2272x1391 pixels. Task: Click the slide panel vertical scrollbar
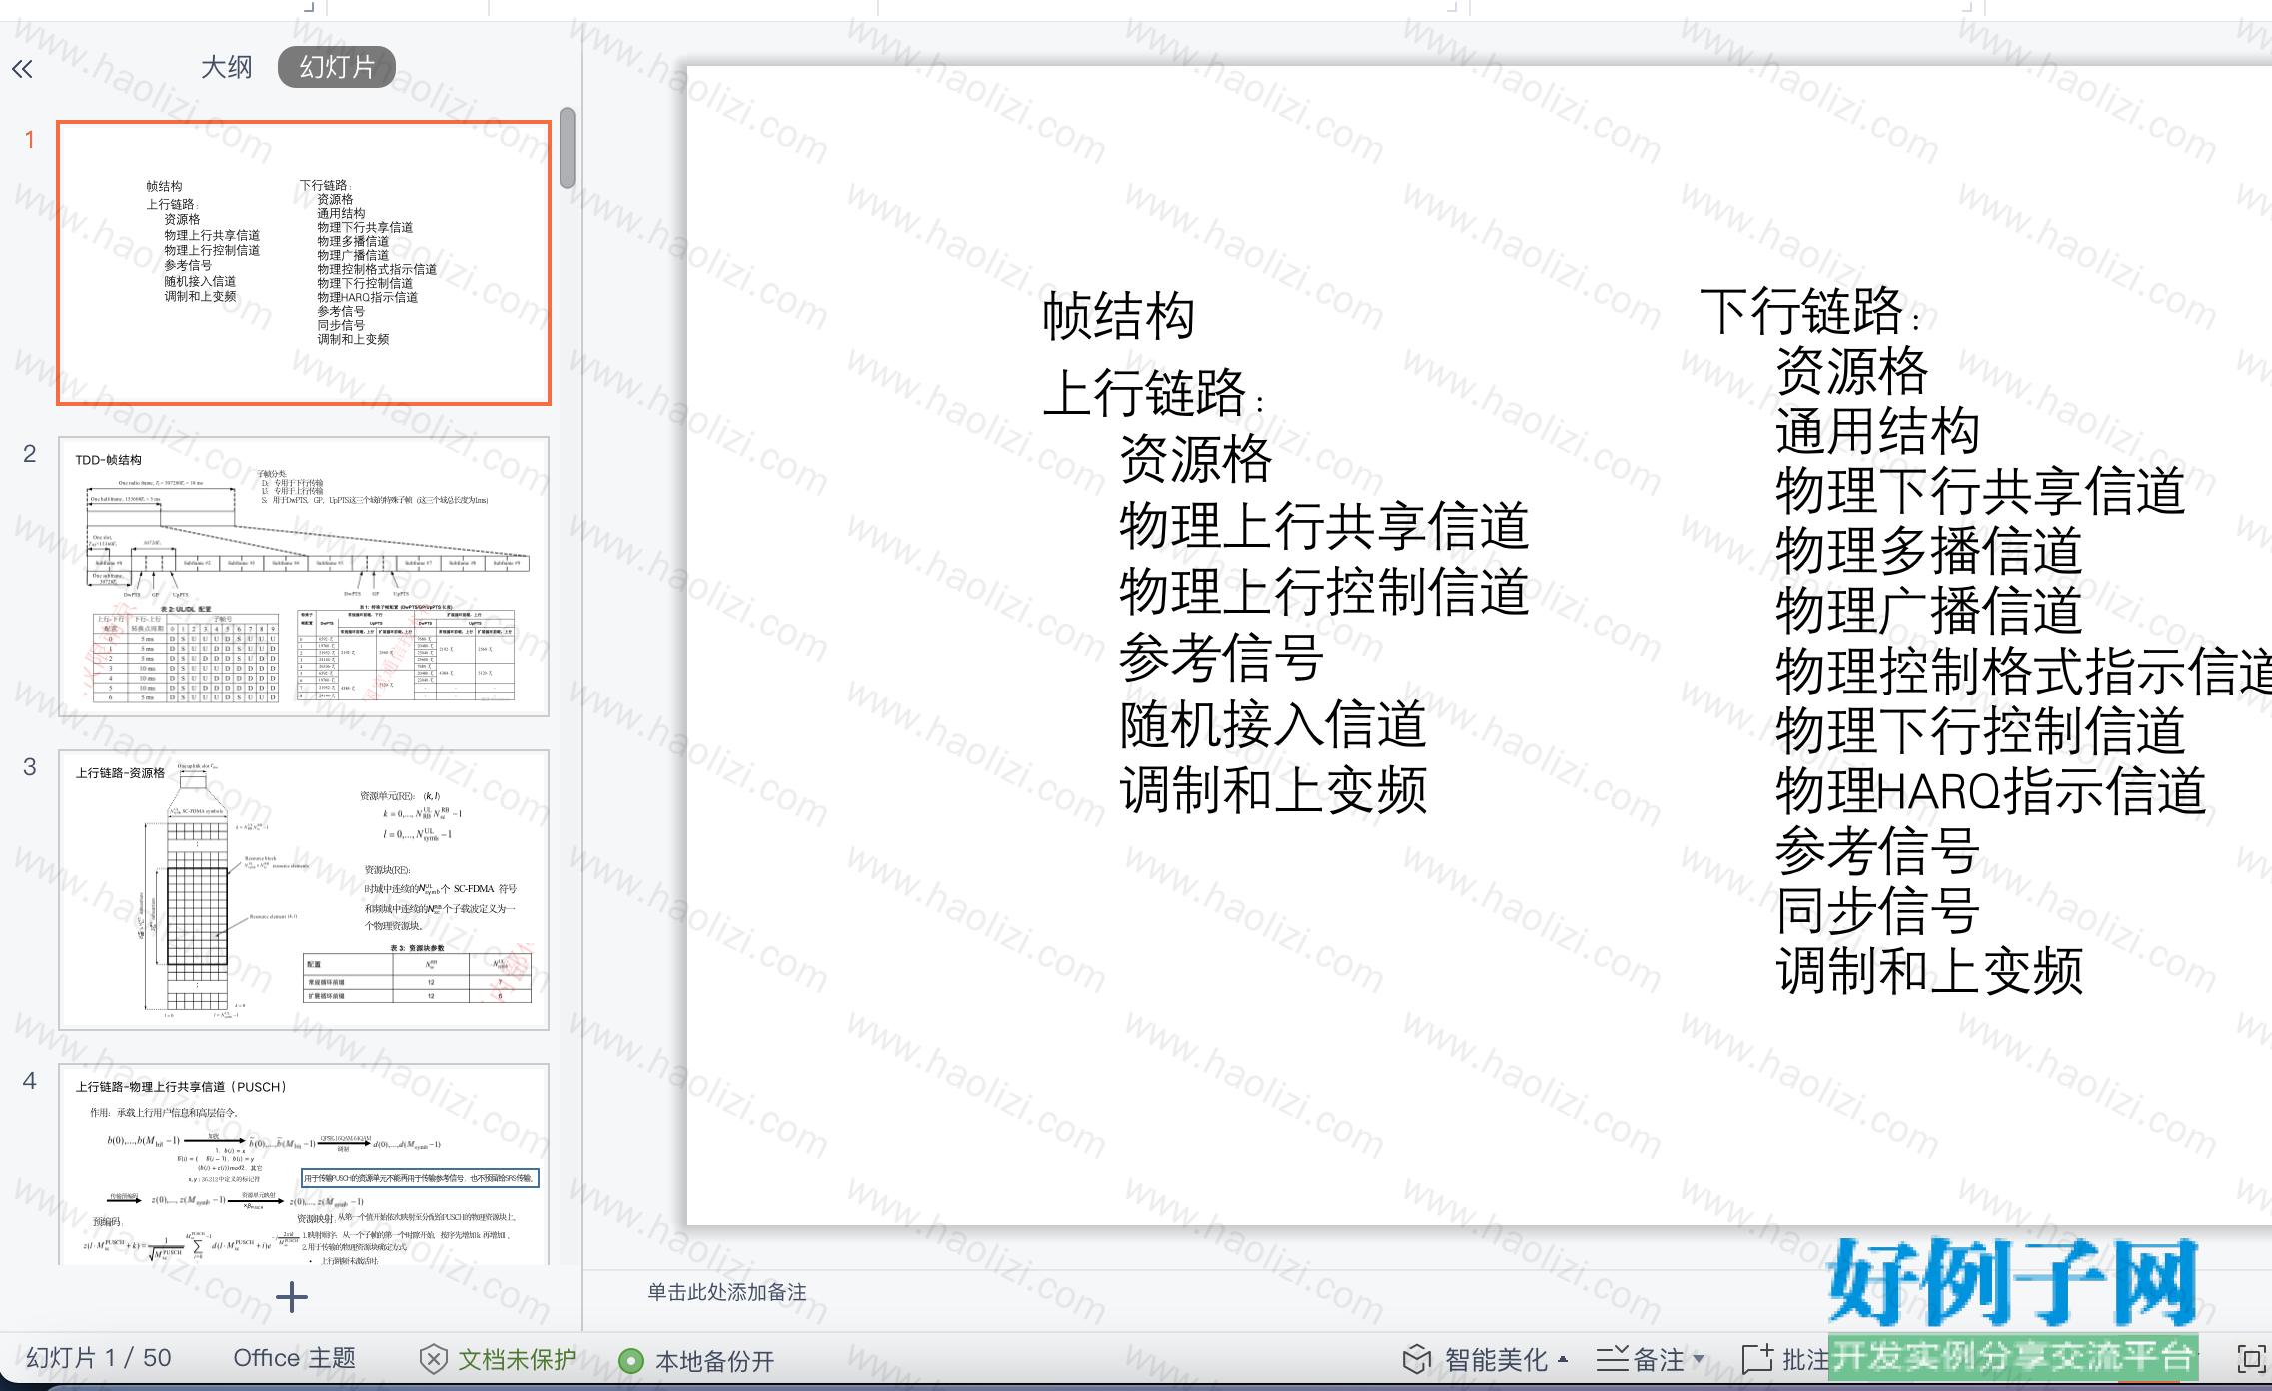click(x=568, y=148)
